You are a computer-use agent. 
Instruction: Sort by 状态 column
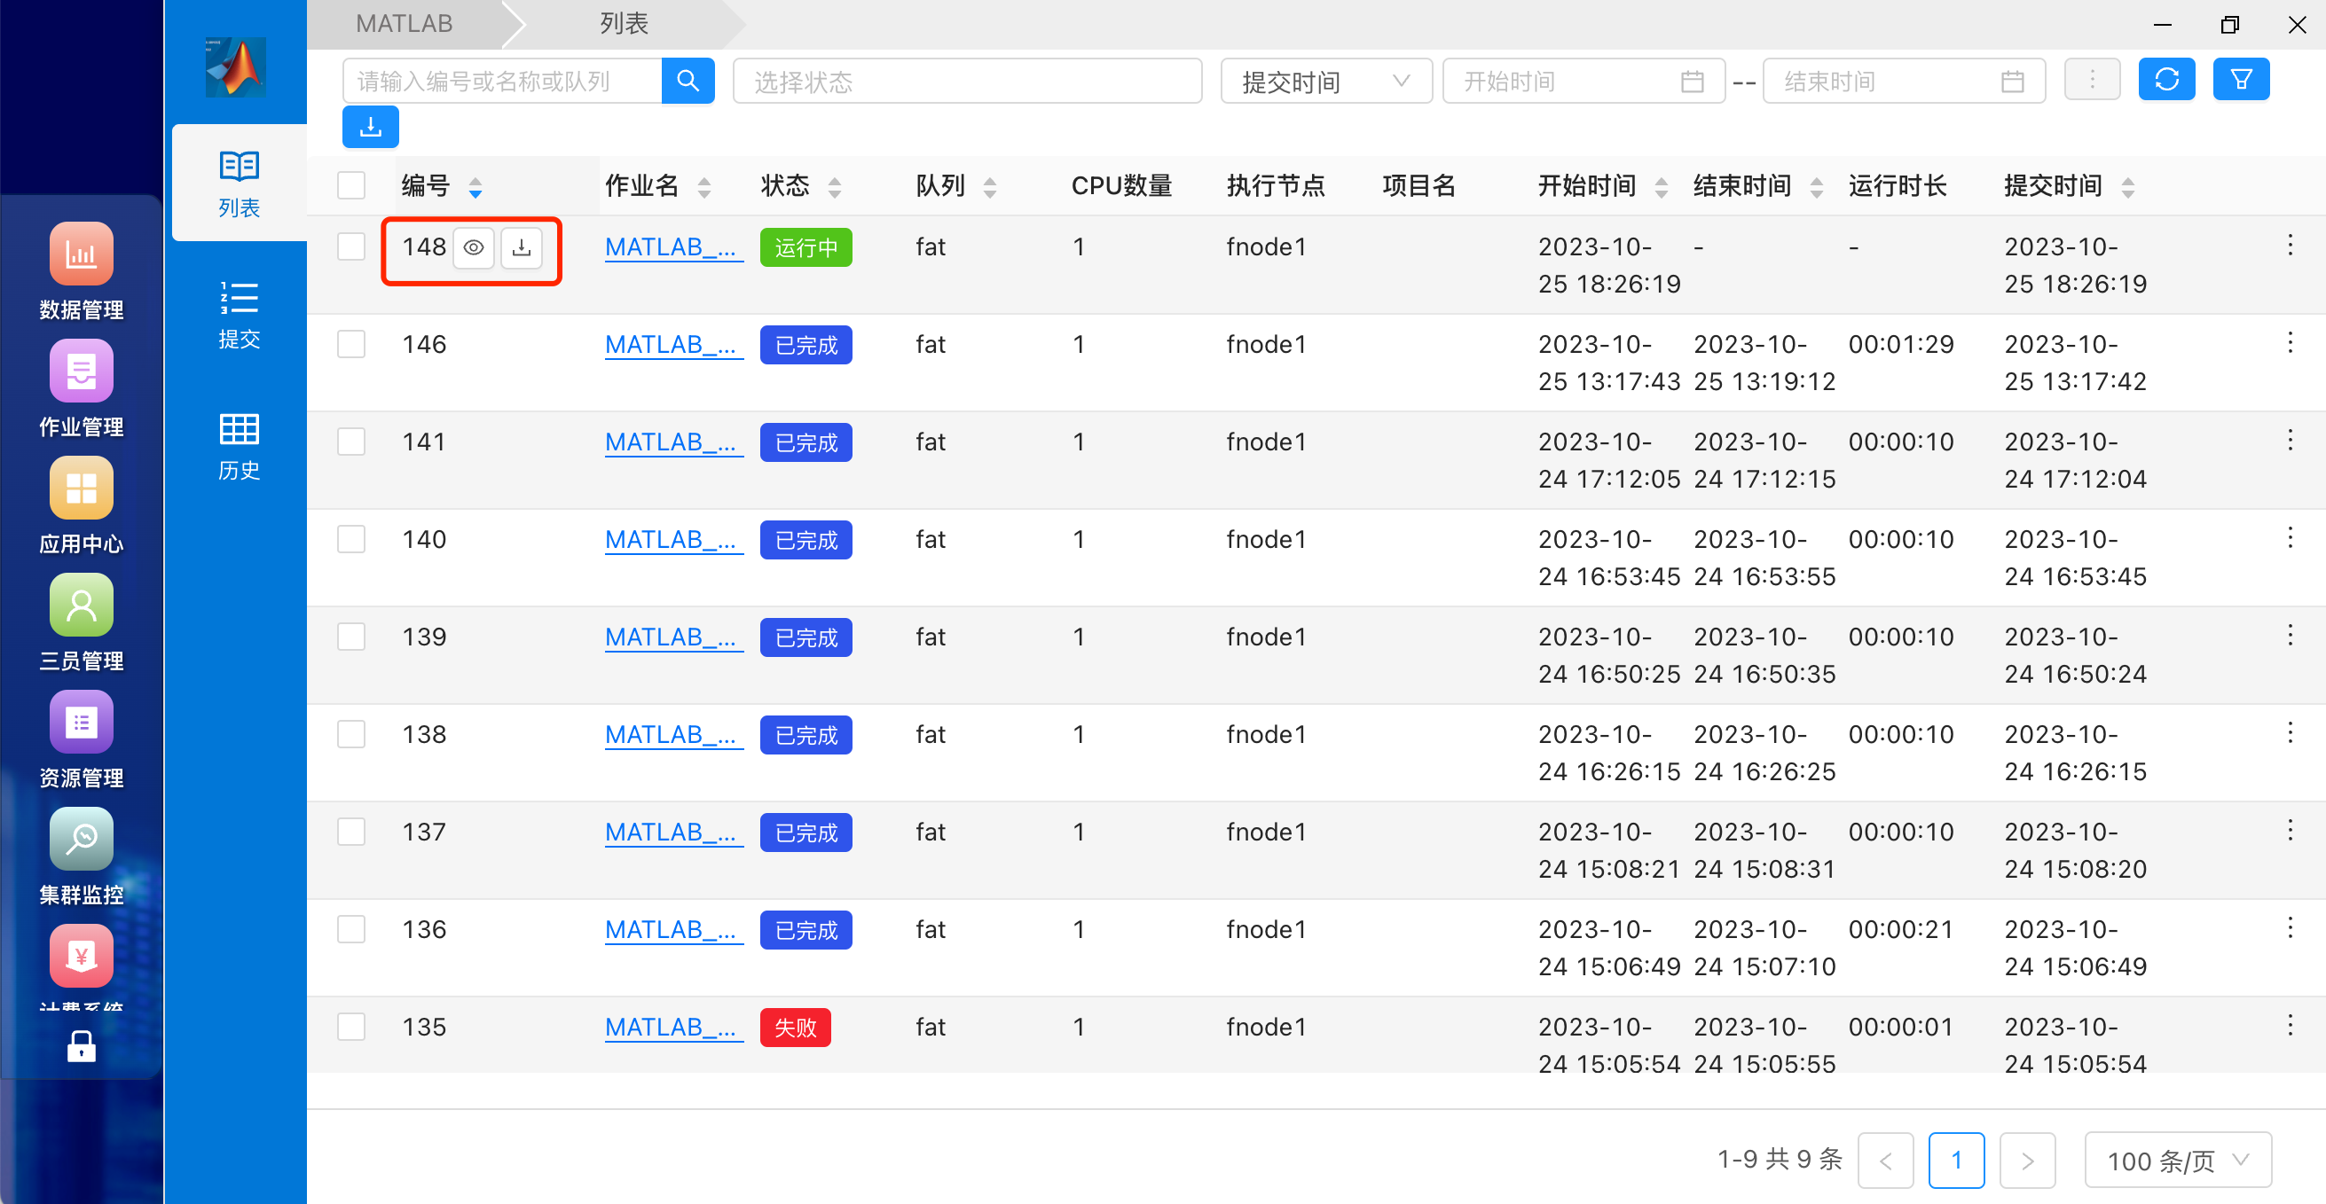click(834, 187)
